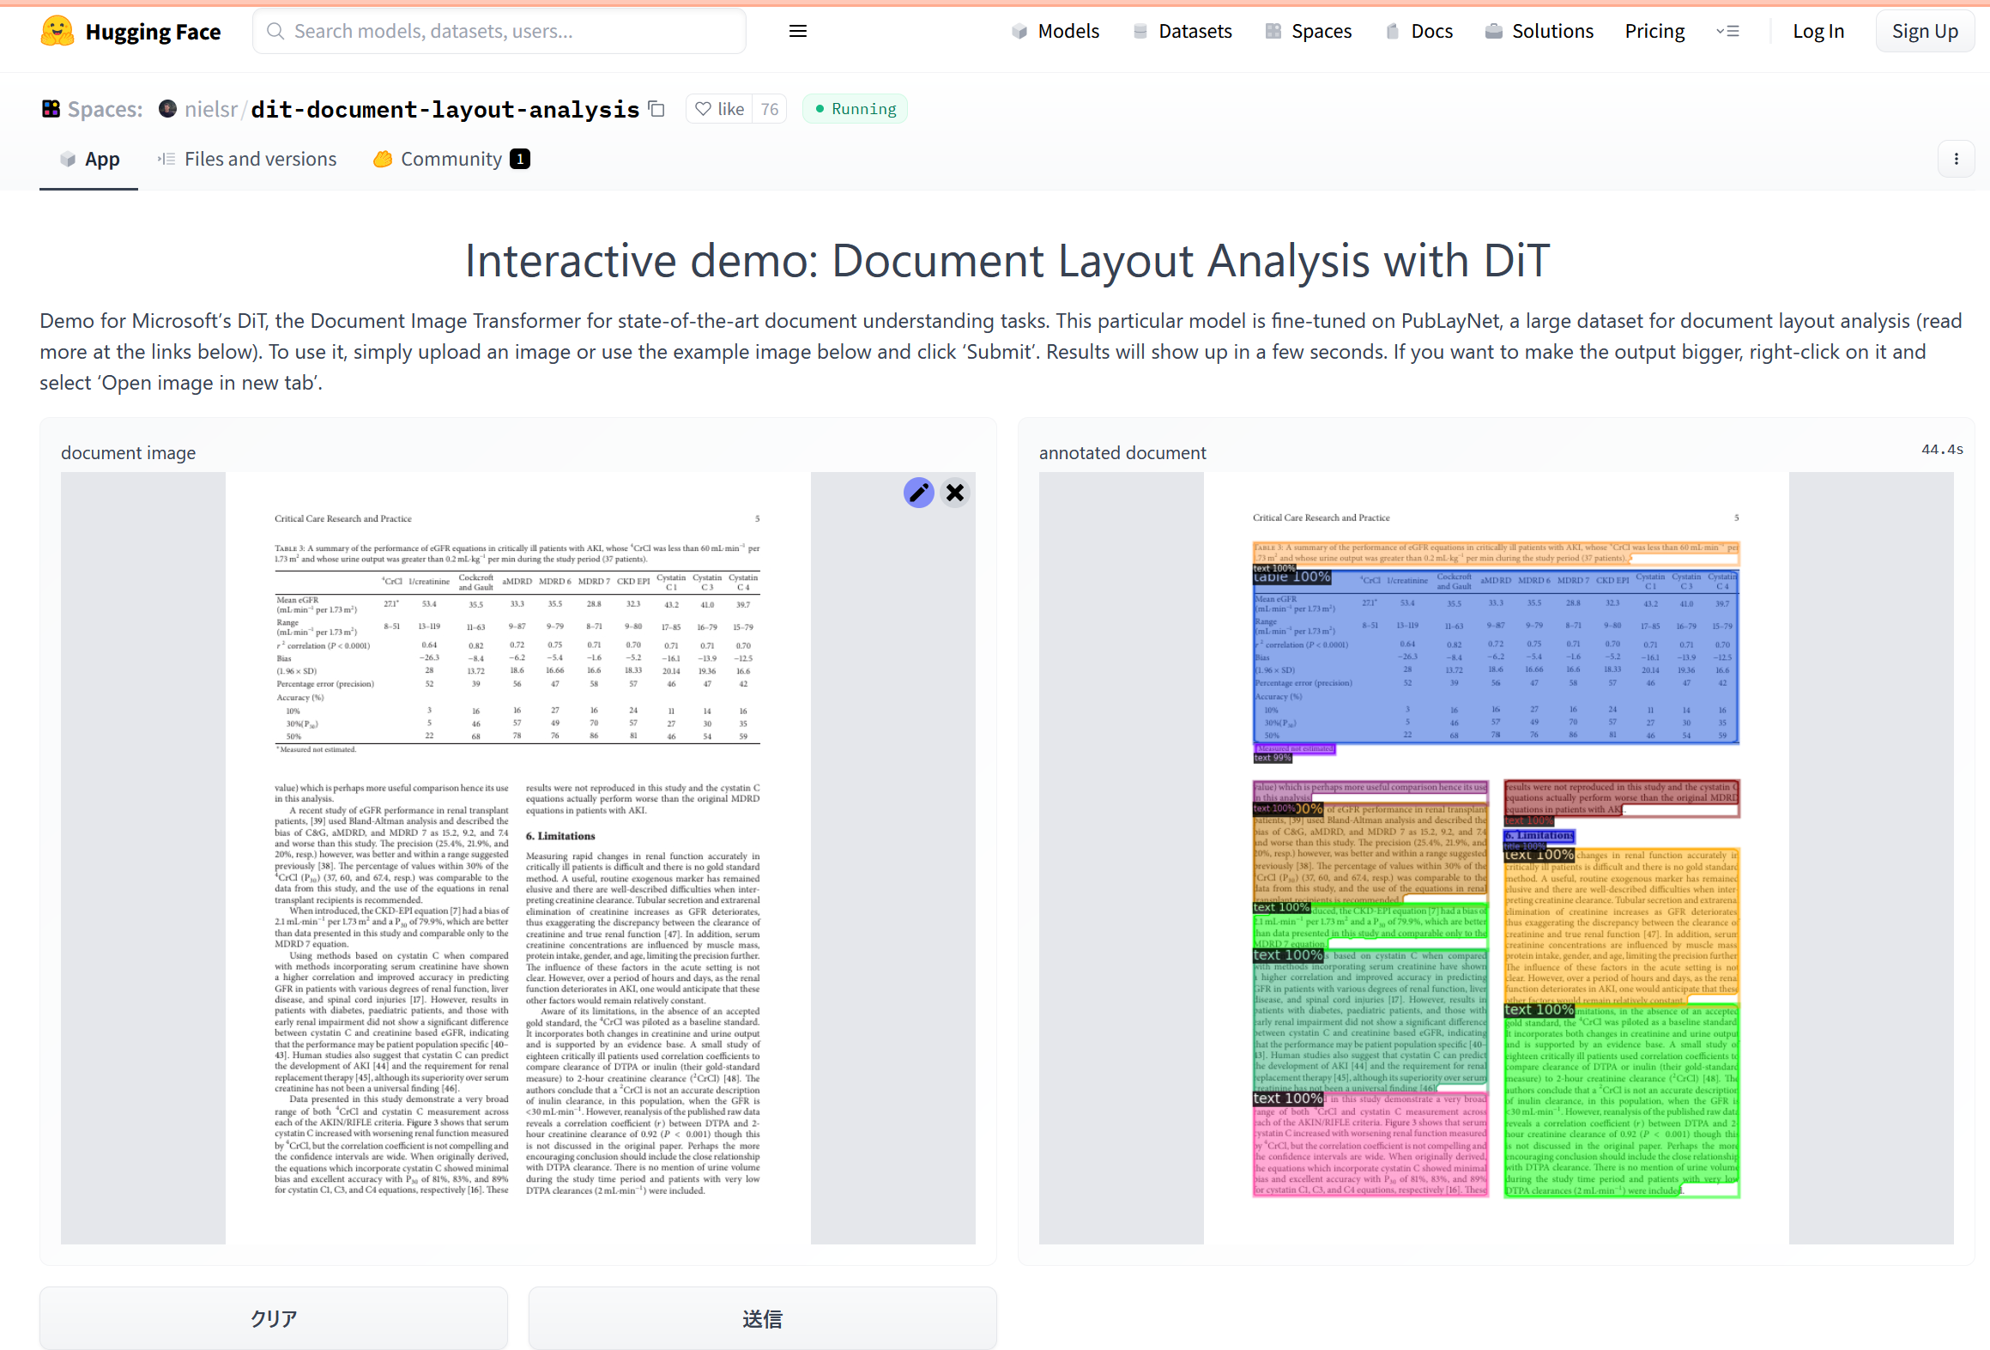Click the nielsr user profile link
Screen dimensions: 1990x1350
point(210,109)
